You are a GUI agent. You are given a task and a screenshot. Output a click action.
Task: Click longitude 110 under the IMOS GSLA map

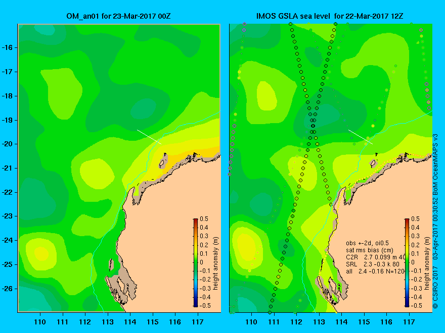point(251,322)
